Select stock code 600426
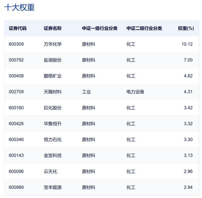202x198 pixels. (x=16, y=124)
